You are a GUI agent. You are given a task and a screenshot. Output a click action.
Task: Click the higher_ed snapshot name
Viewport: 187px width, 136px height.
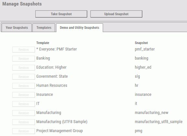coord(143,67)
